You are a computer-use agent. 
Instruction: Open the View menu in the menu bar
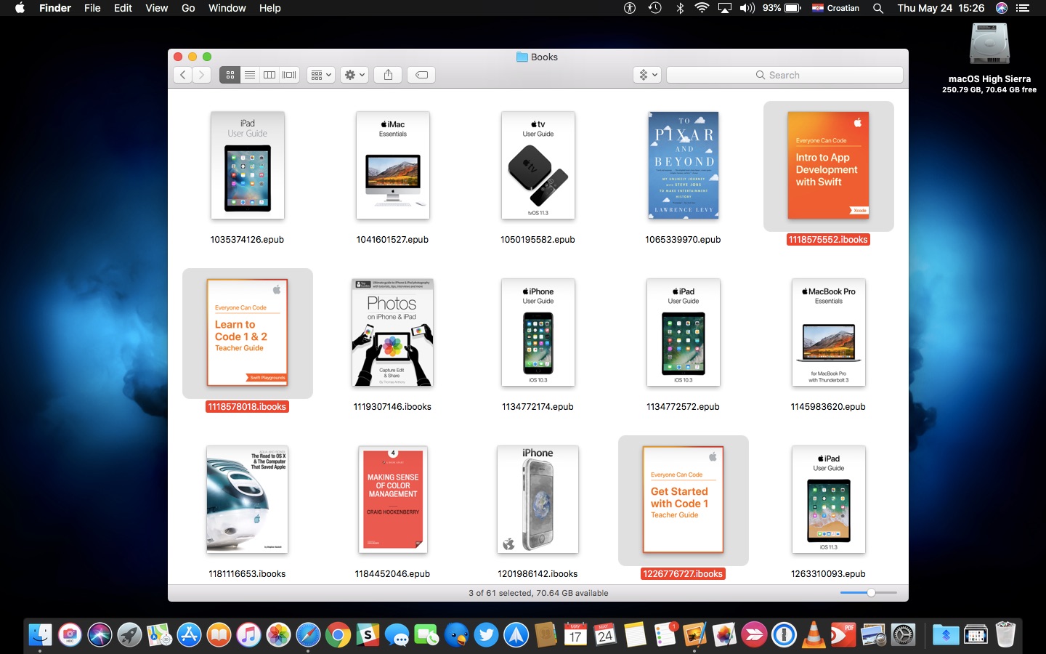point(156,8)
